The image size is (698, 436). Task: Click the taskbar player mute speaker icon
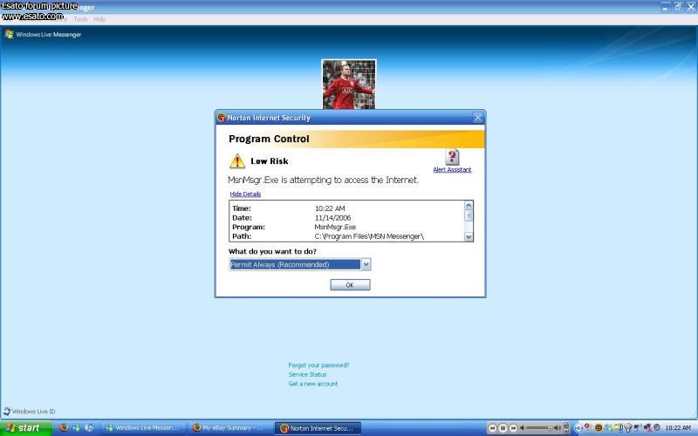coord(522,428)
